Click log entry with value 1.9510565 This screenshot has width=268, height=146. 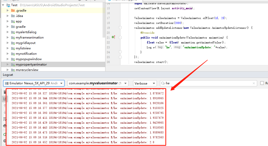(x=88, y=127)
